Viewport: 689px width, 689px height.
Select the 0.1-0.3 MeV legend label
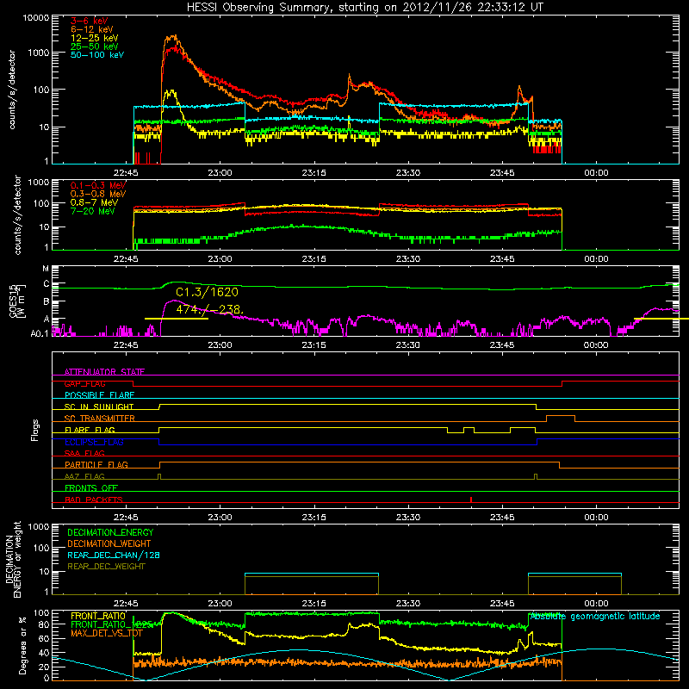click(x=98, y=185)
